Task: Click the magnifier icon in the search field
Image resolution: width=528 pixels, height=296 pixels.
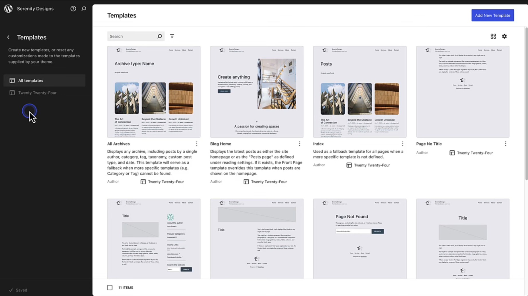Action: click(160, 36)
